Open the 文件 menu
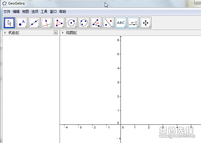 coord(7,12)
